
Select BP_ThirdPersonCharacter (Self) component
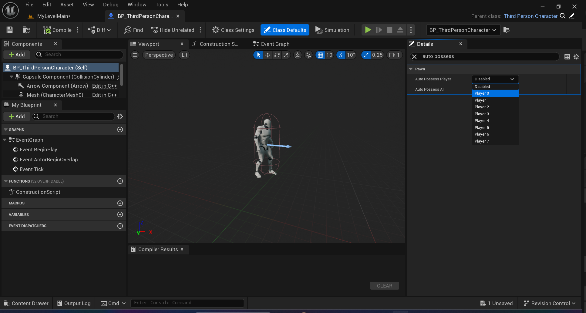[61, 68]
